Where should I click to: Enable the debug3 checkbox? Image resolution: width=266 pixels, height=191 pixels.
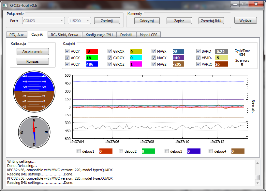tap(167, 151)
